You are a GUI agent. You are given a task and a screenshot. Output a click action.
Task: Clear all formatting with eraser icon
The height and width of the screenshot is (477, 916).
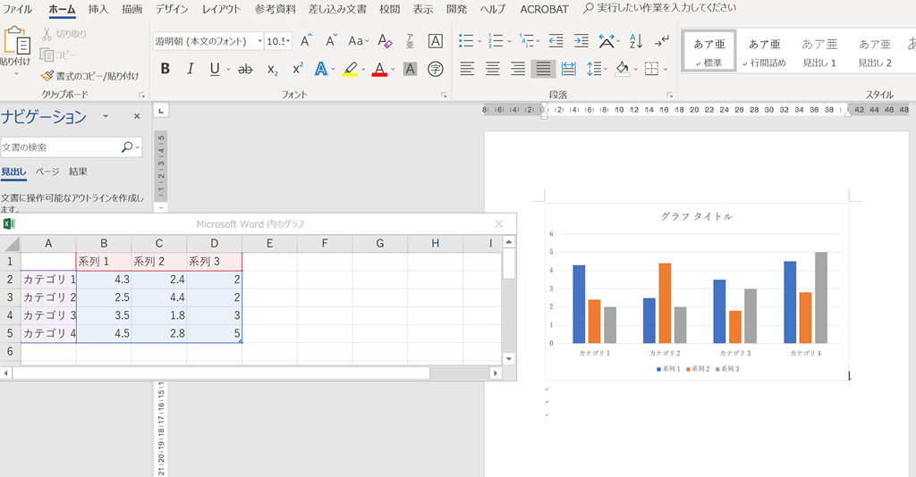[386, 41]
